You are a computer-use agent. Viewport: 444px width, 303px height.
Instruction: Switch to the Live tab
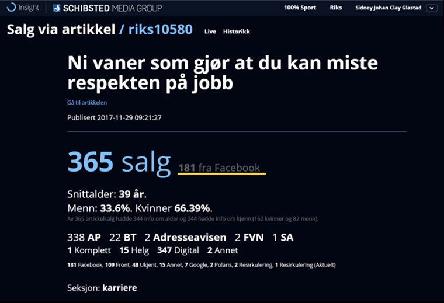click(210, 32)
